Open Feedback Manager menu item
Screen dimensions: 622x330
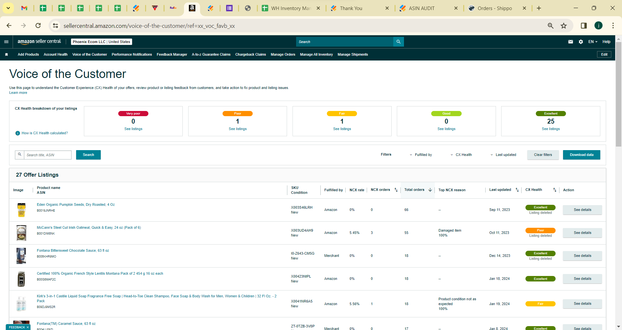172,54
